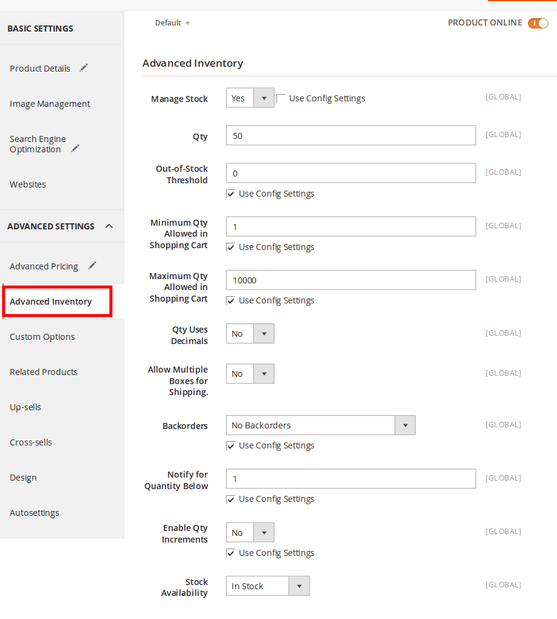Open the Custom Options tab
This screenshot has width=557, height=619.
pyautogui.click(x=42, y=337)
